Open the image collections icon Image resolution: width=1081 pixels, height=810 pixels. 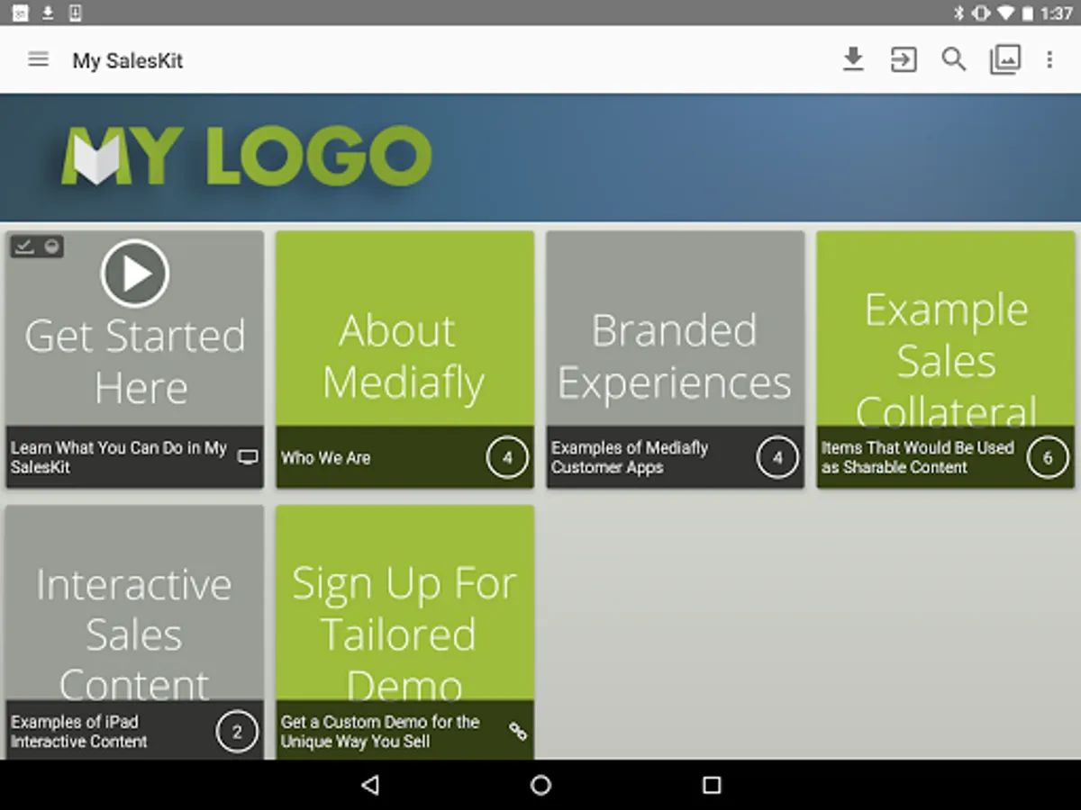[1004, 60]
